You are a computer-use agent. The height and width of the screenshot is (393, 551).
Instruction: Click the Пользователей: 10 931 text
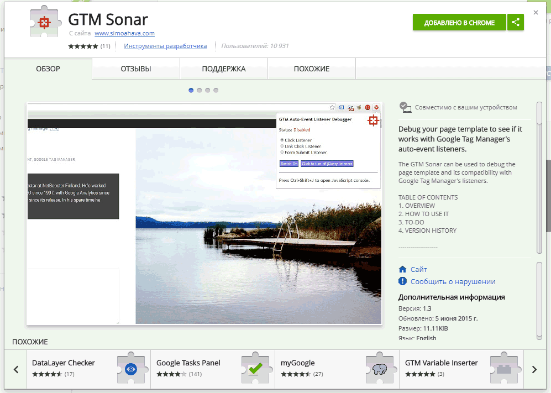(255, 46)
